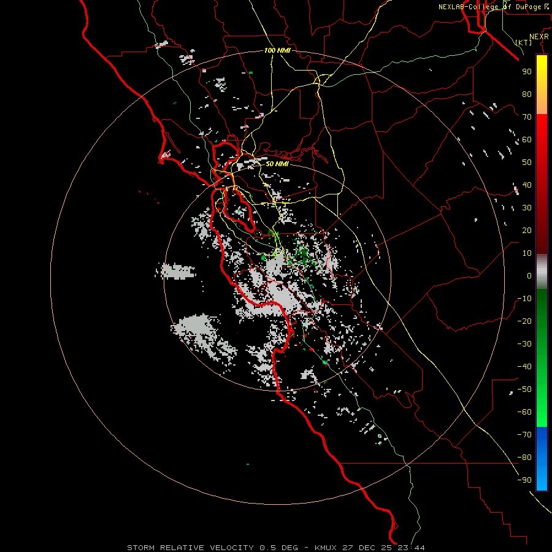Click the [KT] units label
The height and width of the screenshot is (552, 552).
coord(524,42)
